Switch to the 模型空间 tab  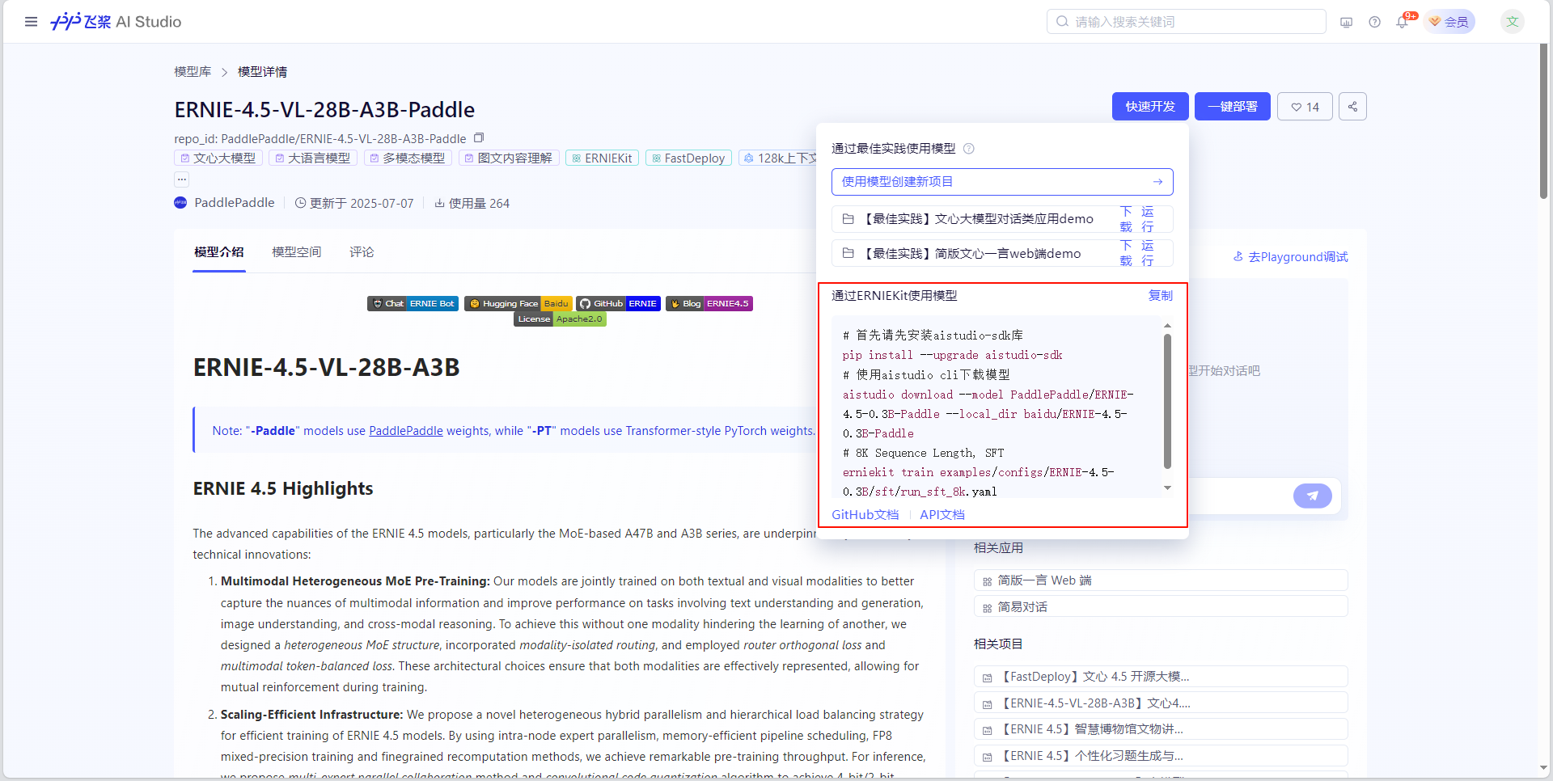click(297, 252)
